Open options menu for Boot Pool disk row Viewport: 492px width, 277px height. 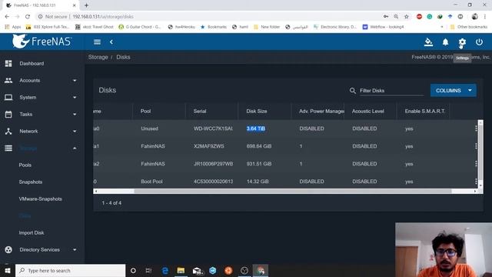click(476, 182)
